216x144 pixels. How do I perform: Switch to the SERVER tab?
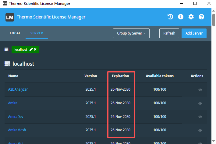point(37,33)
